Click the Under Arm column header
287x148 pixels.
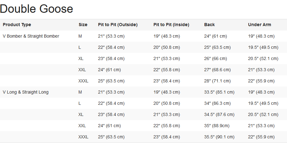(259, 25)
